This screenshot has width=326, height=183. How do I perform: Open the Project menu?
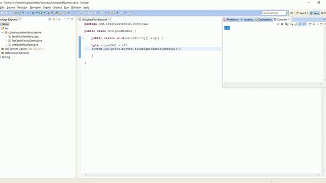[58, 8]
